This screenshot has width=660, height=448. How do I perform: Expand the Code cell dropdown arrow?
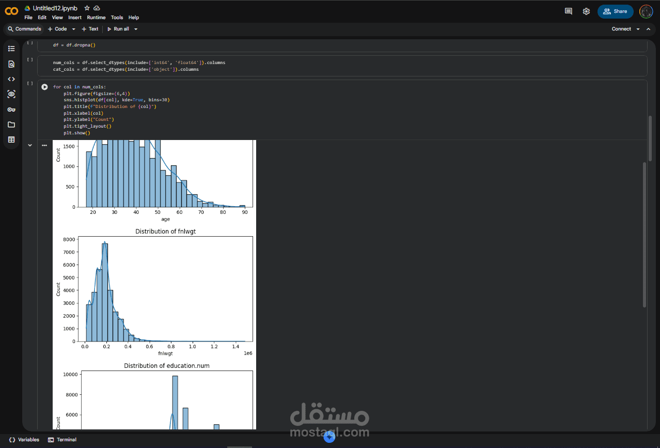(x=73, y=29)
